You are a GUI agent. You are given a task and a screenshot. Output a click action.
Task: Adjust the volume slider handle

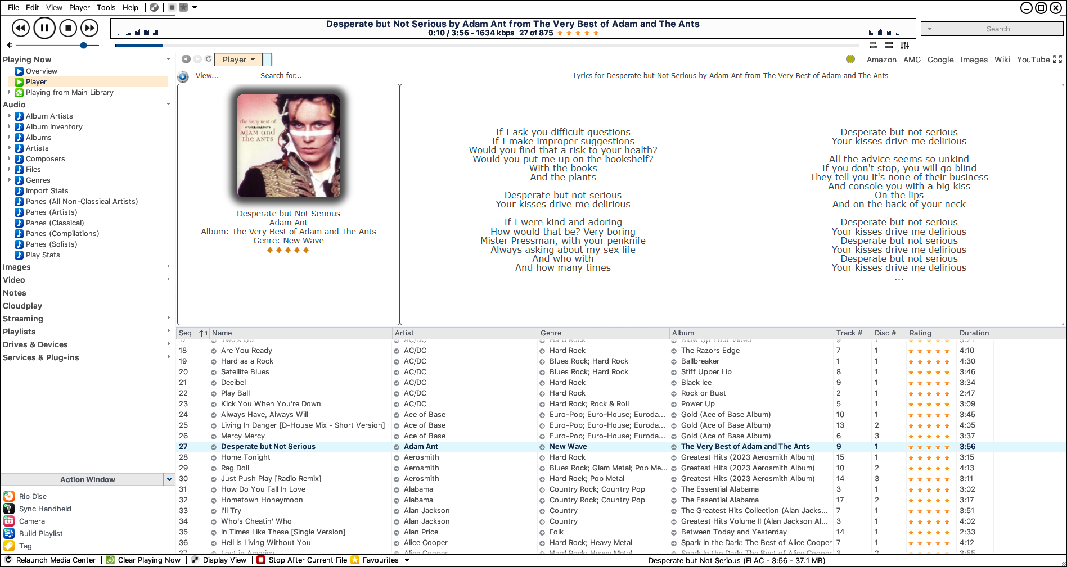click(x=83, y=45)
